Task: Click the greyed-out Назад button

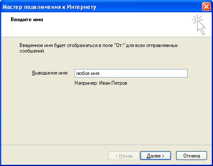Action: coord(124,156)
